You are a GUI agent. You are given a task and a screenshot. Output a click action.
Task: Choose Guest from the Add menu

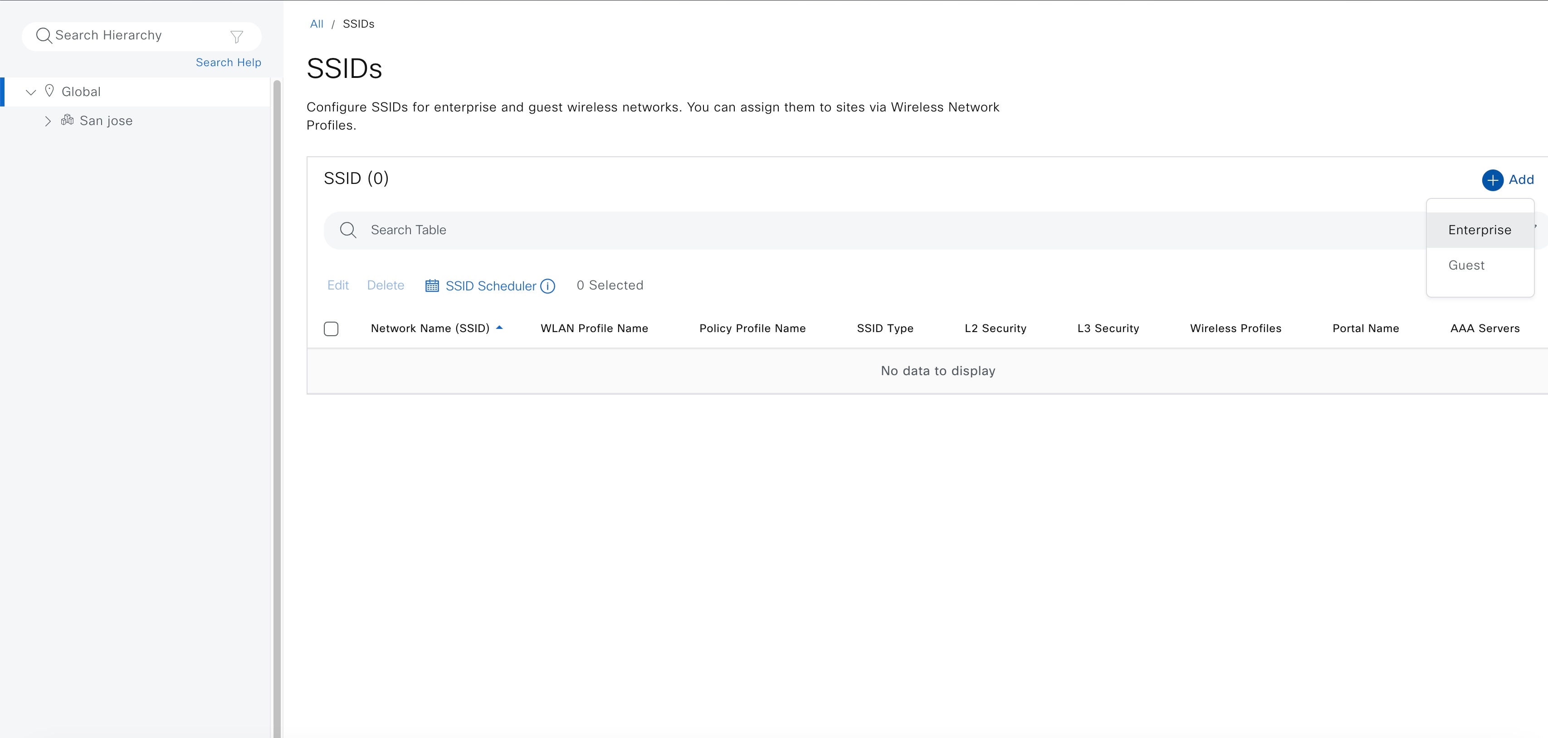1480,265
